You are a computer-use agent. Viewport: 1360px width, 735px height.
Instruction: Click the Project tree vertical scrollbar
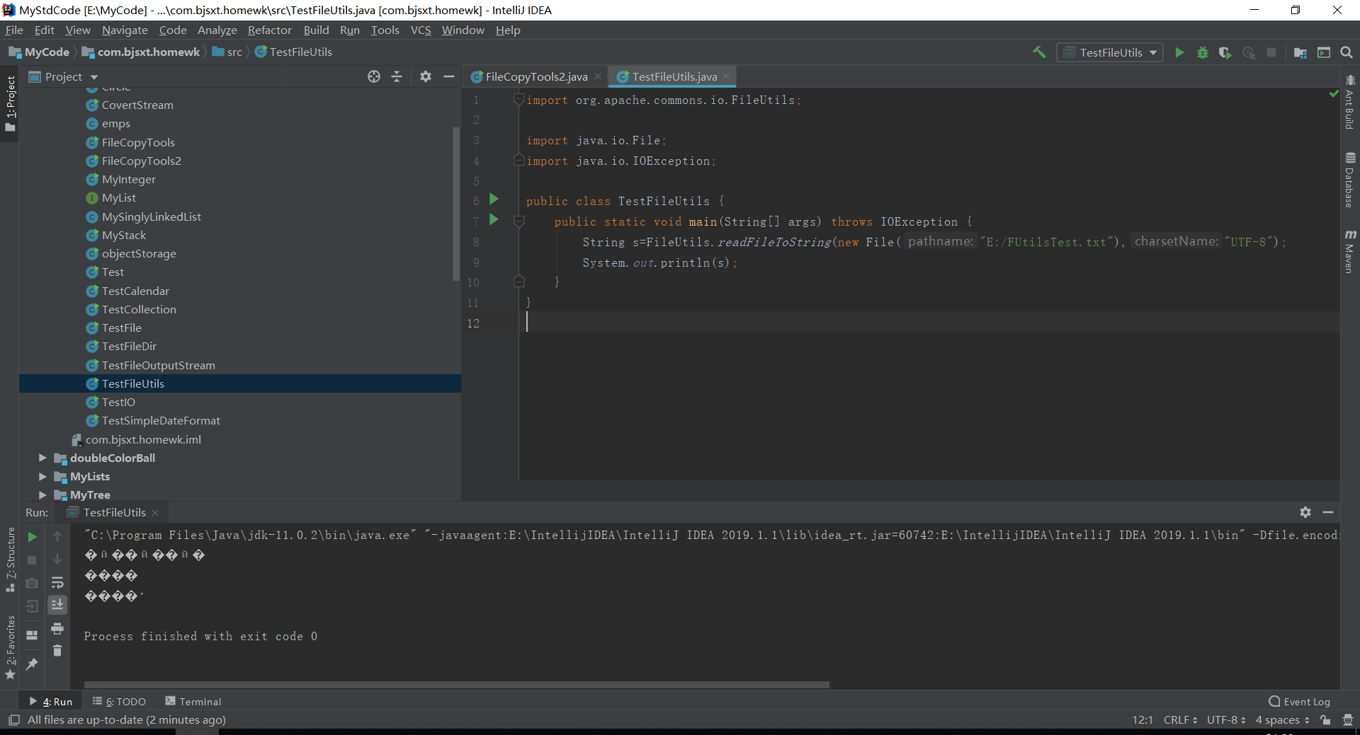pos(456,204)
